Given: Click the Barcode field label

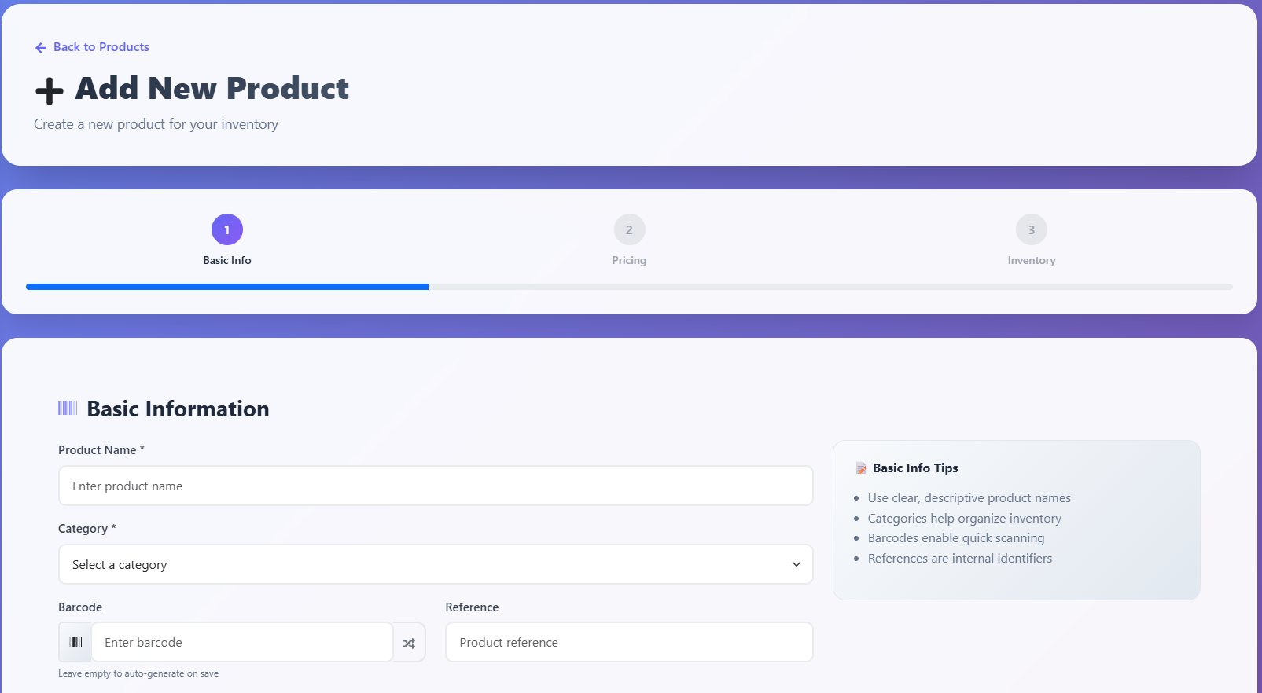Looking at the screenshot, I should (80, 607).
